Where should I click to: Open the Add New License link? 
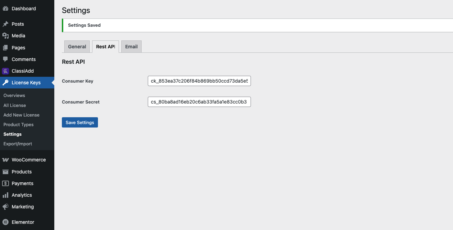[21, 115]
